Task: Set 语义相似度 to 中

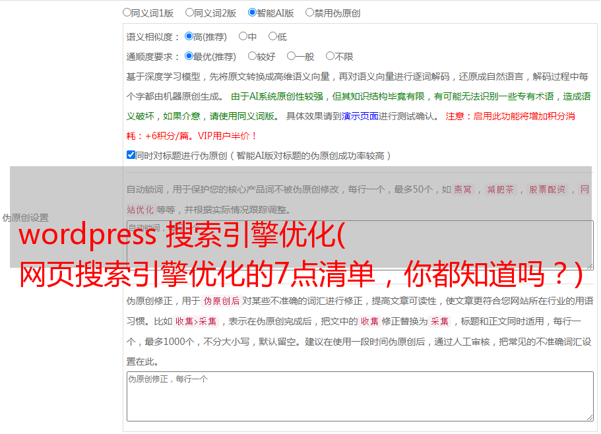Action: 243,36
